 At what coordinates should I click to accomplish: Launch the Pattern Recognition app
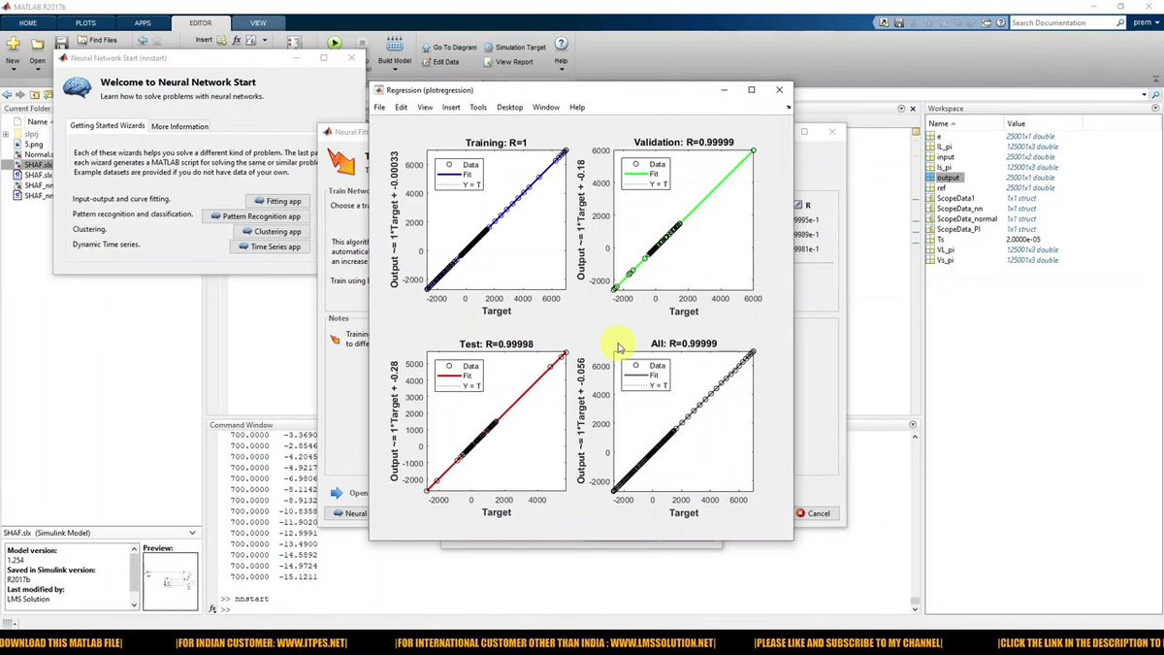coord(256,216)
